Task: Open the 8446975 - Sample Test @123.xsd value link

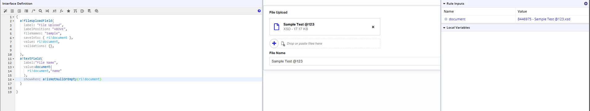Action: pyautogui.click(x=544, y=19)
